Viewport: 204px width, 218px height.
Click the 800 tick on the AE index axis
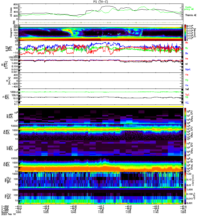(x=16, y=4)
